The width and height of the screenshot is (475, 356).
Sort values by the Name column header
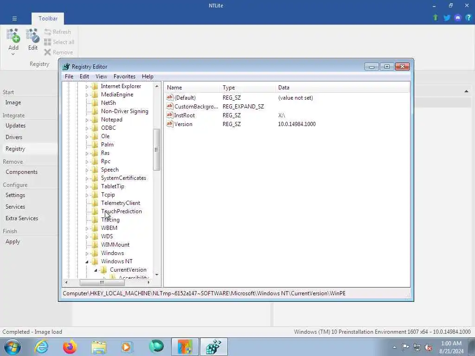tap(192, 88)
